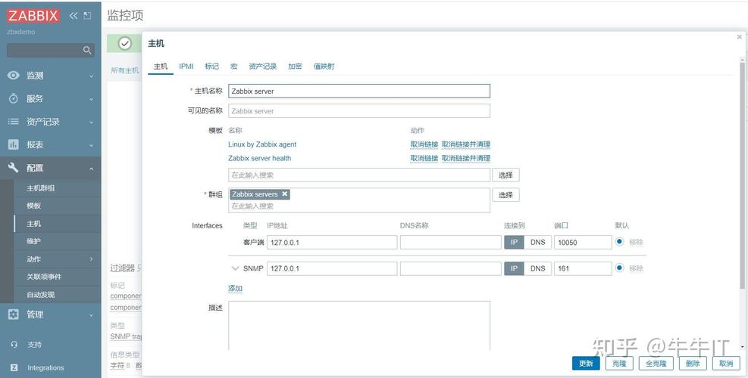
Task: Set SNMP interface connect to DNS
Action: point(537,268)
